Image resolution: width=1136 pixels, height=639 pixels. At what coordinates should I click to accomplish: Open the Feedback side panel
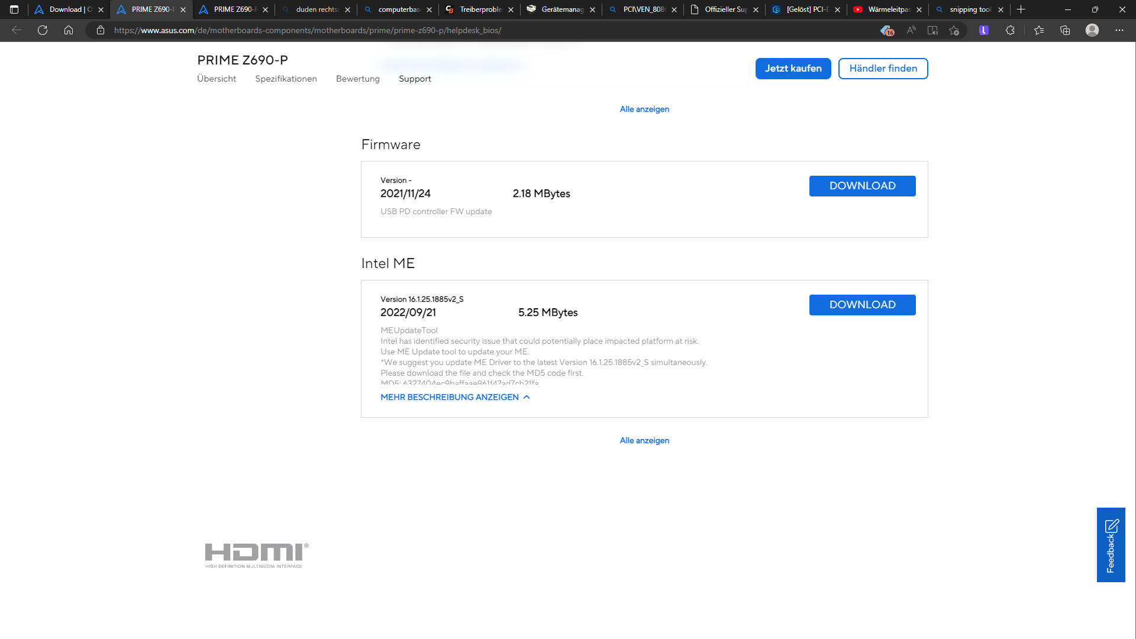tap(1111, 545)
